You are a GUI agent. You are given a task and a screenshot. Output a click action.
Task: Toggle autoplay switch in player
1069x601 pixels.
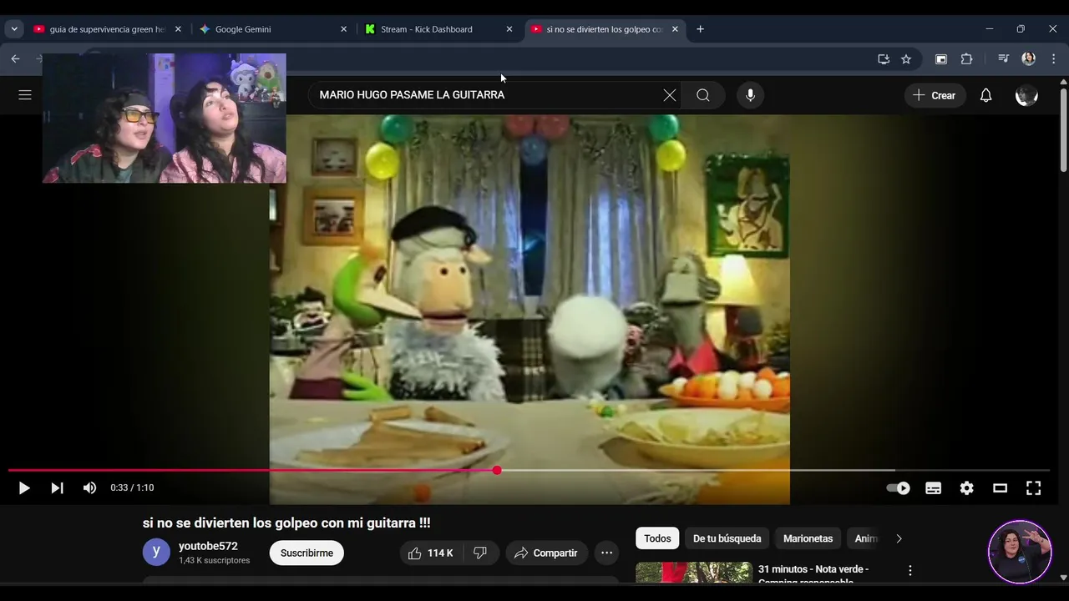click(x=898, y=488)
